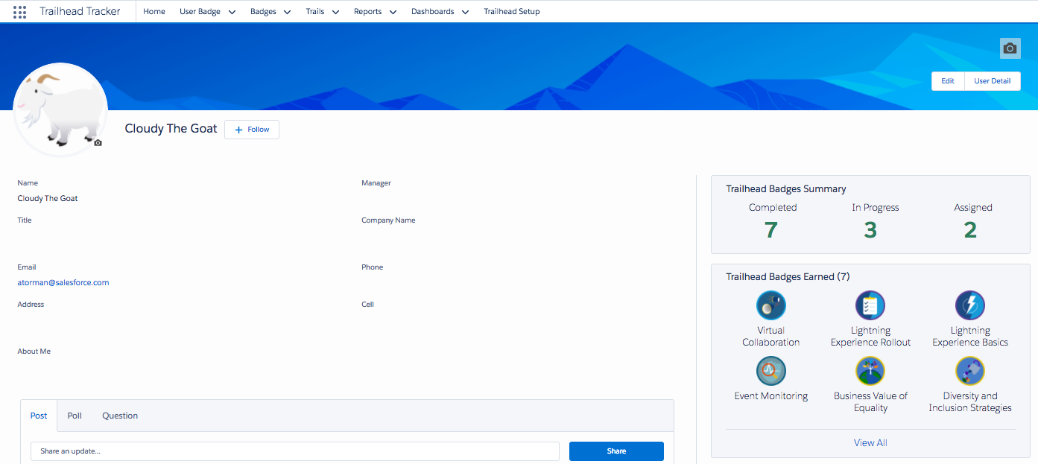Expand the User Badge dropdown chevron
This screenshot has height=464, width=1038.
point(232,12)
